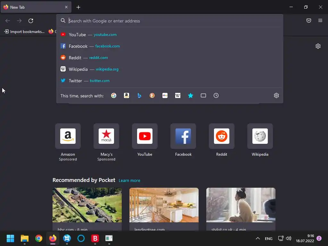The image size is (328, 246).
Task: Close the New Tab tab
Action: 66,7
